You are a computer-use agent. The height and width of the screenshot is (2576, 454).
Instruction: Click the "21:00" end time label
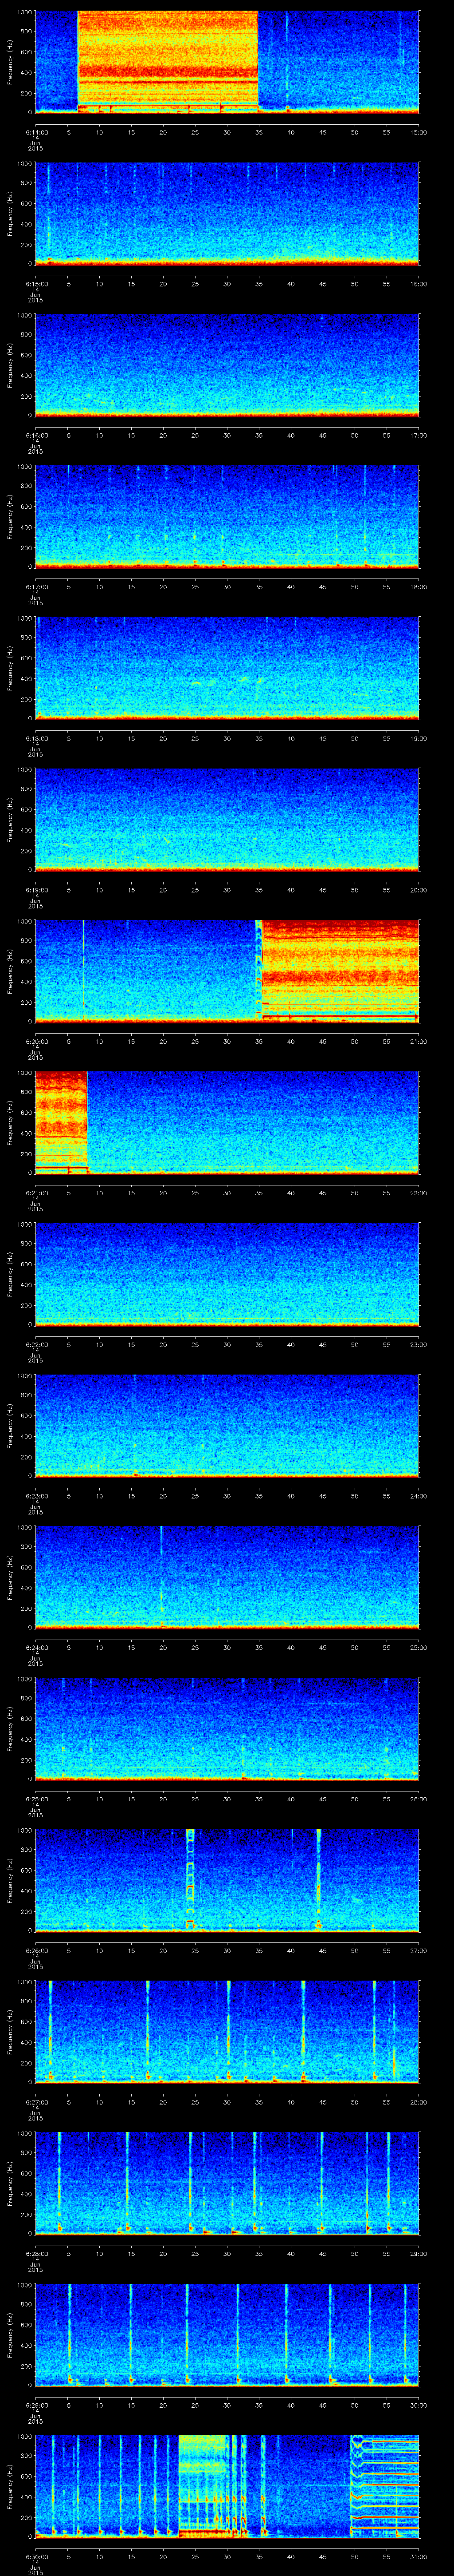(418, 1041)
